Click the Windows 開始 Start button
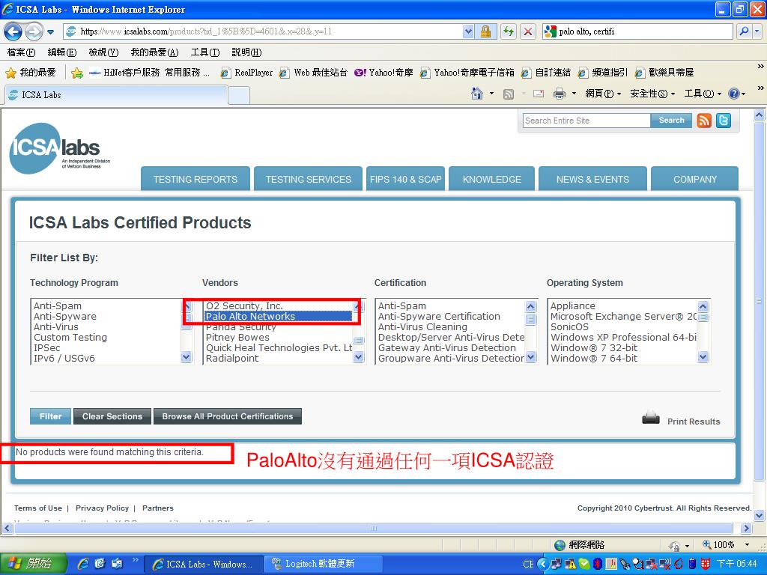Viewport: 767px width, 575px height. (x=33, y=564)
